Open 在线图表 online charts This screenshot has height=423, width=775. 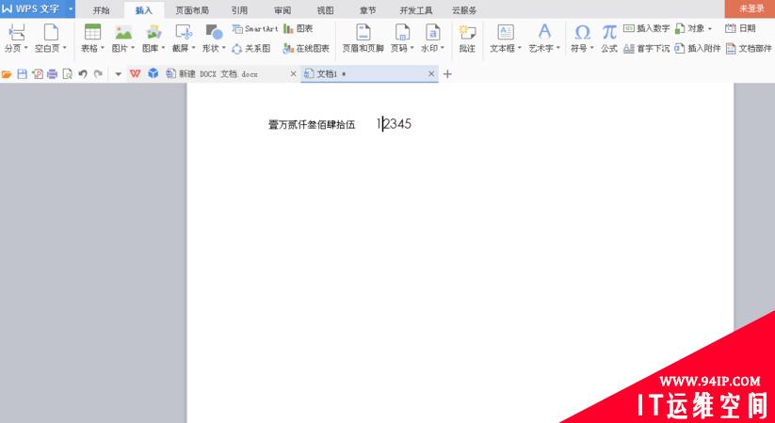tap(306, 48)
